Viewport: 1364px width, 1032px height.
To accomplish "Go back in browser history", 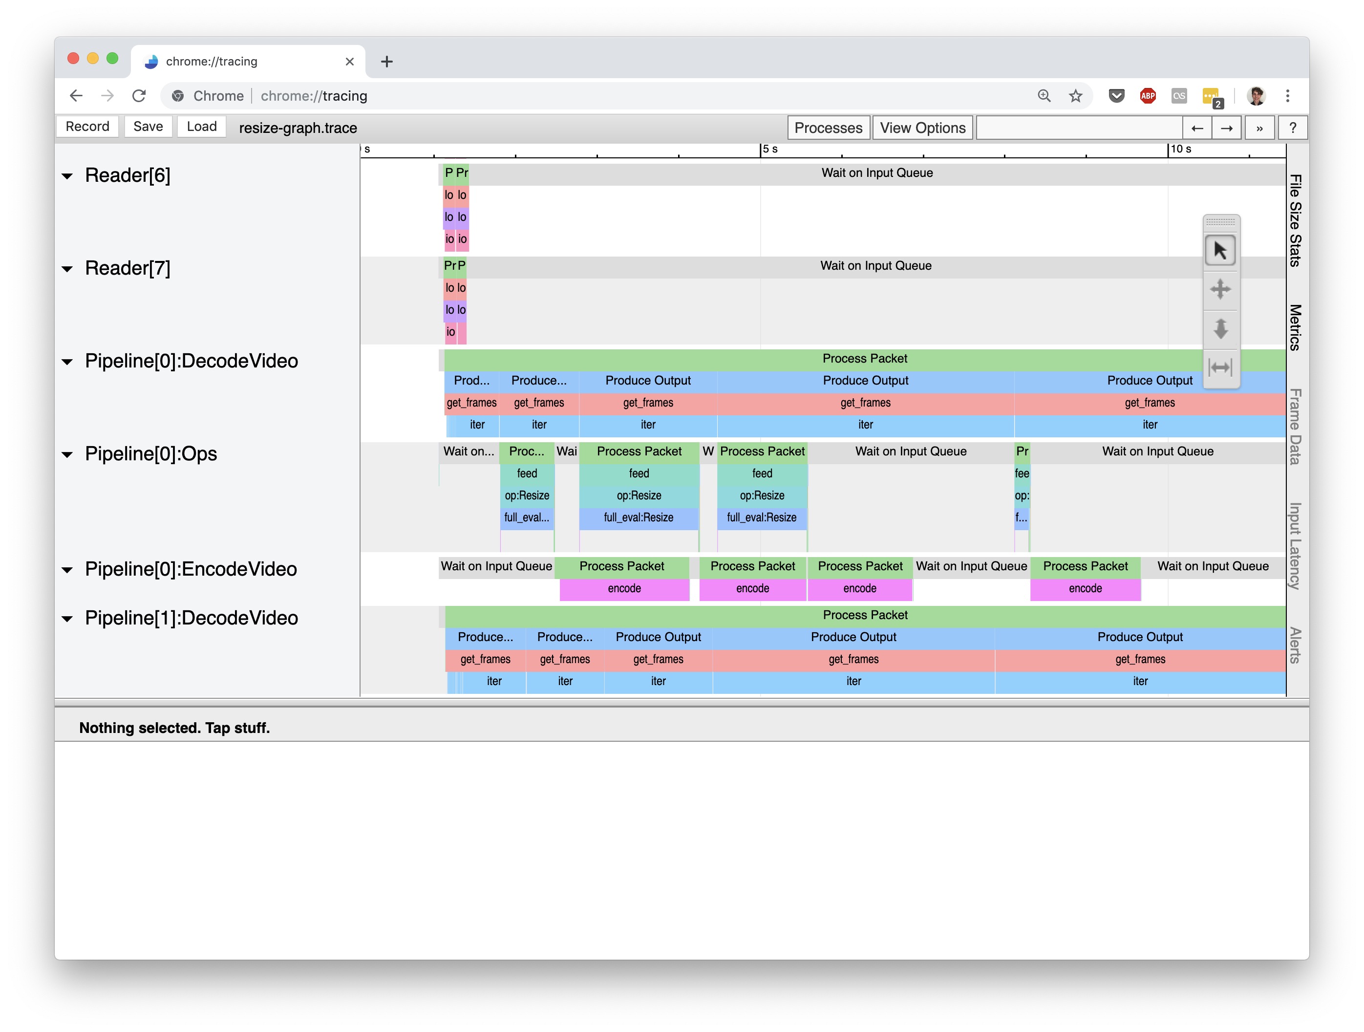I will [x=76, y=96].
